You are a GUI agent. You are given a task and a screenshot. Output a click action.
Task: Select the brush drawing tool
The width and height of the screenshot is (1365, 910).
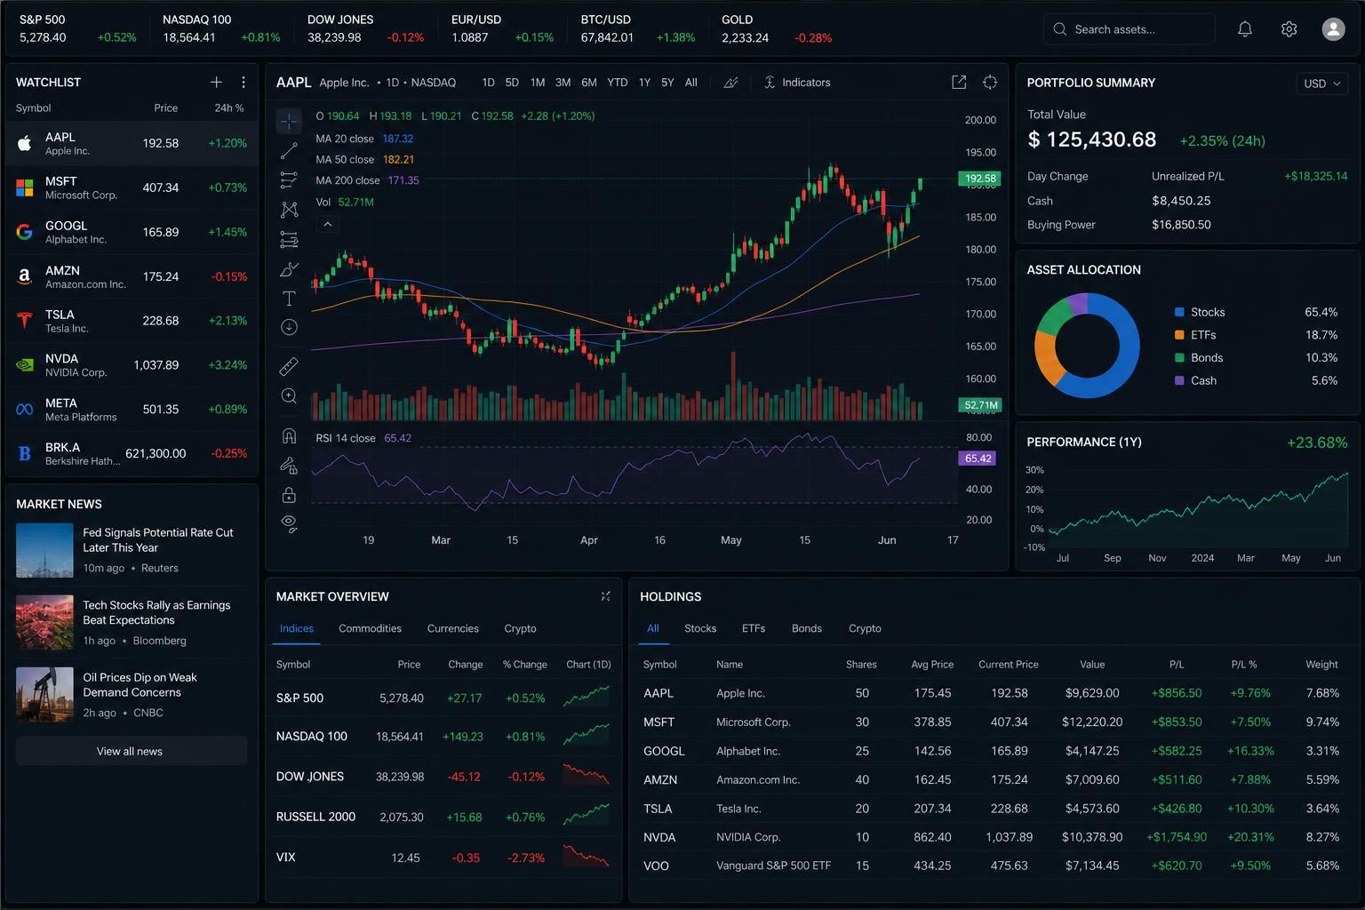pyautogui.click(x=289, y=269)
